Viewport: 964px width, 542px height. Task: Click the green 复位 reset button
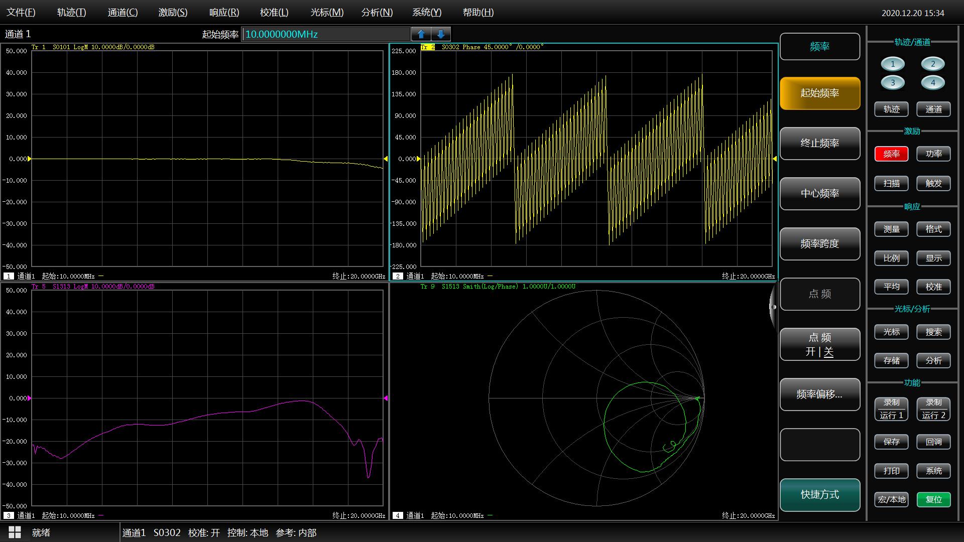point(934,500)
